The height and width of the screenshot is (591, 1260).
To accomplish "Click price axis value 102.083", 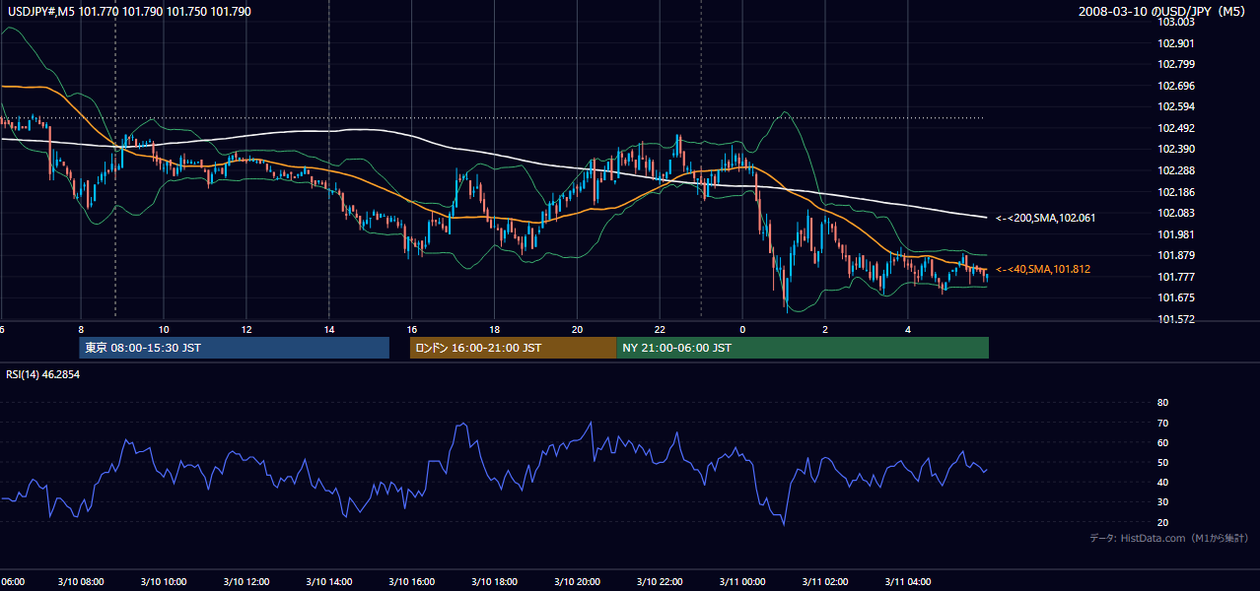I will click(x=1176, y=213).
